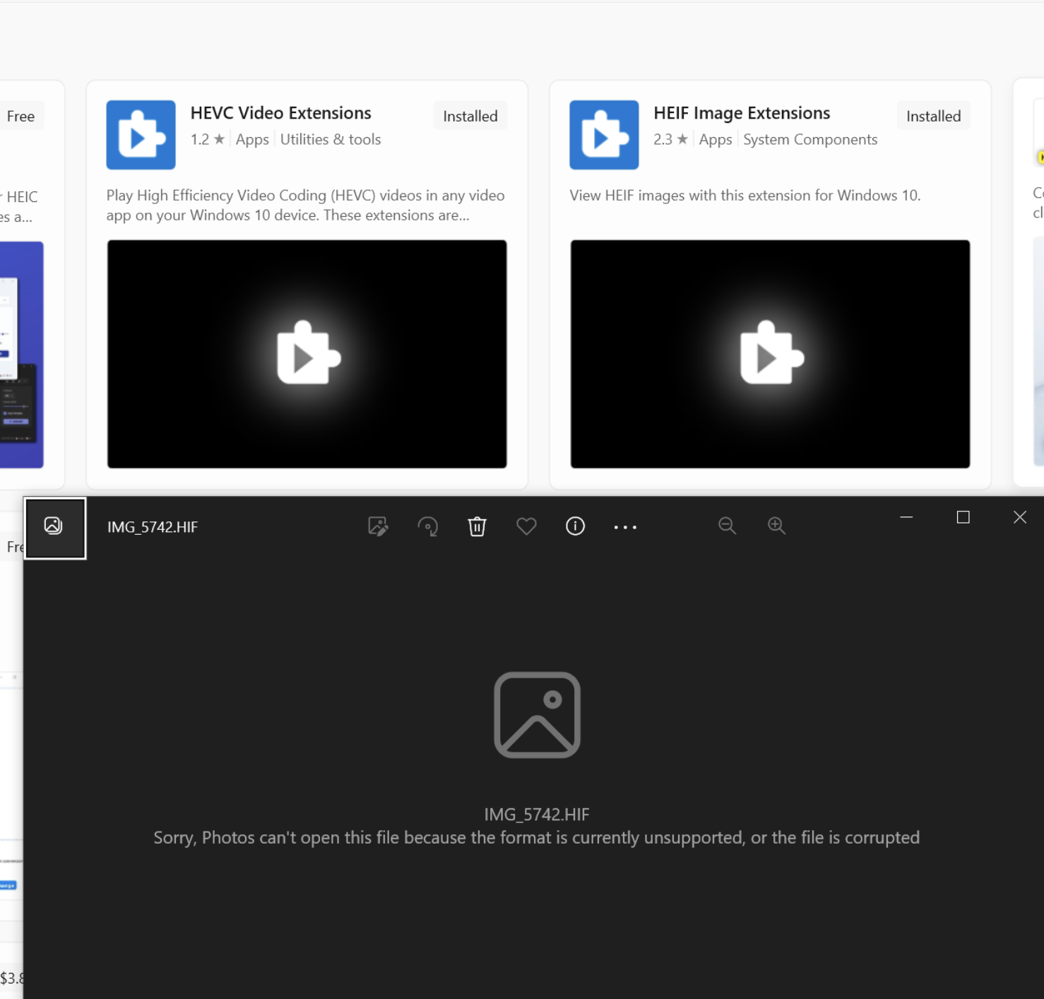View file information for IMG_5742.HIF

[x=575, y=526]
